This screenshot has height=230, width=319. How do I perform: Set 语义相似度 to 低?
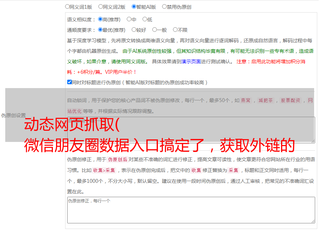145,20
